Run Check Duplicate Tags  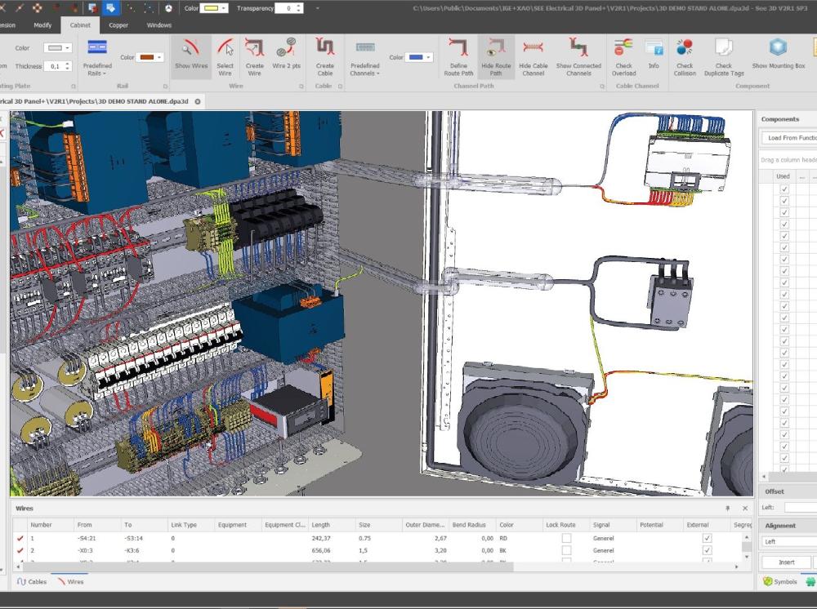(724, 56)
